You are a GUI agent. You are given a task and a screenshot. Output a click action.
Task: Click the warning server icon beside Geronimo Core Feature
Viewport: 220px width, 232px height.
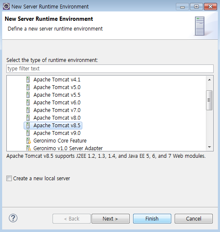[28, 141]
